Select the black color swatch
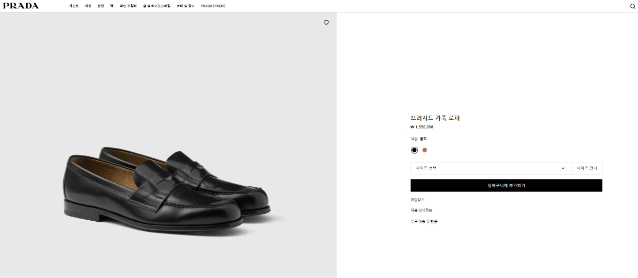 414,150
